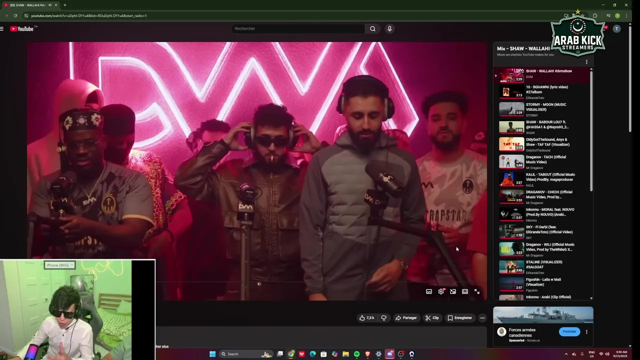Open SHAW - BABOUR LOU7 playlist item

click(542, 126)
